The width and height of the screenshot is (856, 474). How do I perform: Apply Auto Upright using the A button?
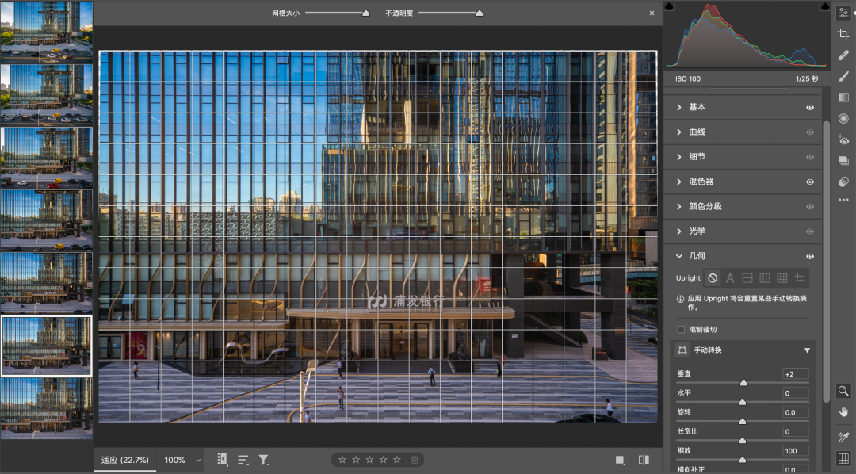tap(730, 278)
